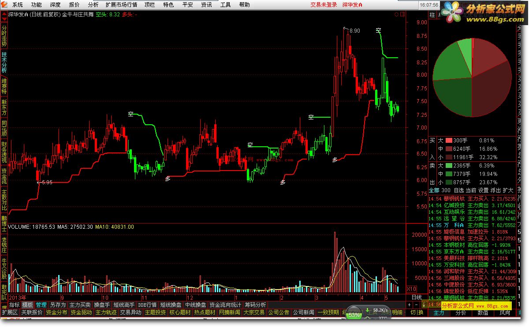
Task: Open the 系统 menu
Action: click(x=18, y=5)
